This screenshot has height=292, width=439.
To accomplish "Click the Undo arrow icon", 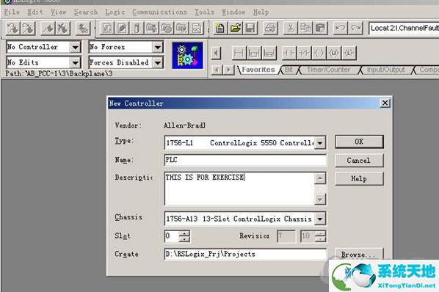I will click(x=341, y=29).
